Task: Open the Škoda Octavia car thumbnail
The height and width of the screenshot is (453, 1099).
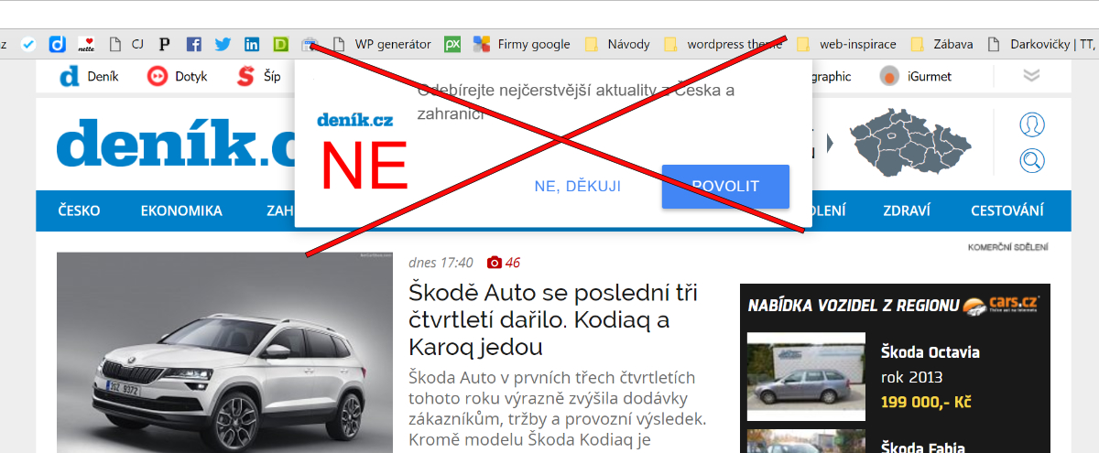Action: (806, 376)
